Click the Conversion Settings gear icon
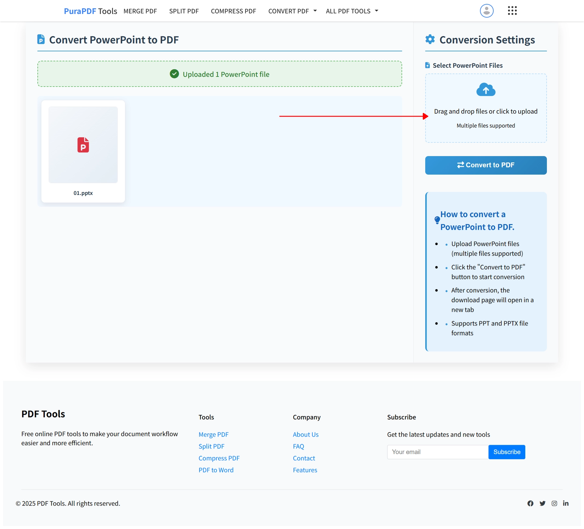Screen dimensions: 584x529 pyautogui.click(x=430, y=39)
